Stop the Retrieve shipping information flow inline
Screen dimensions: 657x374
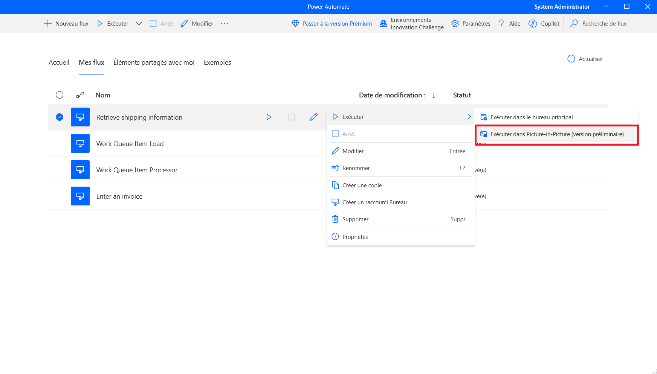(x=291, y=117)
